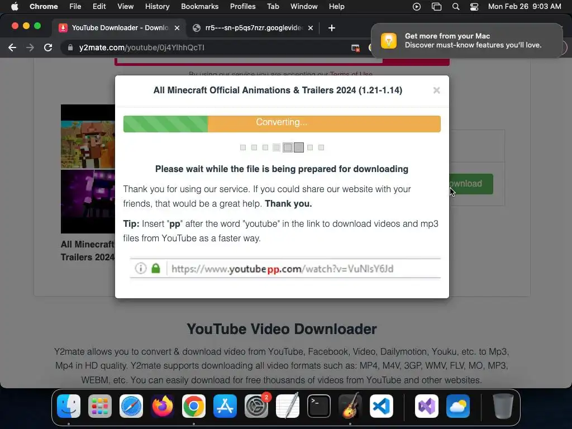Open GarageBand from the Dock

(x=350, y=406)
